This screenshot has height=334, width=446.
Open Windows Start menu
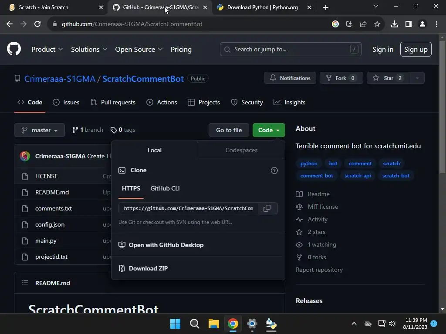[175, 324]
